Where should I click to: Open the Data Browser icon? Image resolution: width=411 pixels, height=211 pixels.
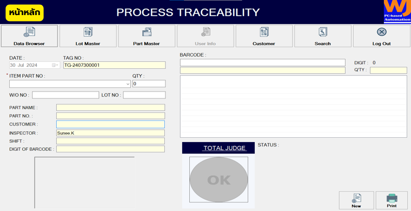(x=29, y=32)
